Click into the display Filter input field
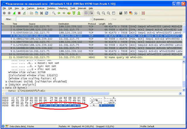The width and height of the screenshot is (187, 129). 53,19
